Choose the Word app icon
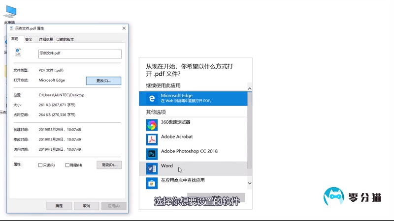Screen dimensions: 394x221 click(152, 168)
